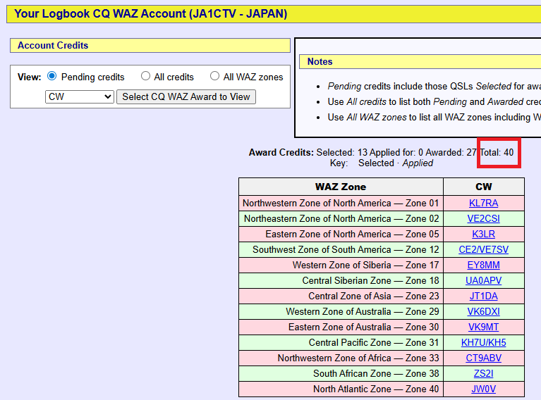Click the JT1DA link for Zone 23

483,296
